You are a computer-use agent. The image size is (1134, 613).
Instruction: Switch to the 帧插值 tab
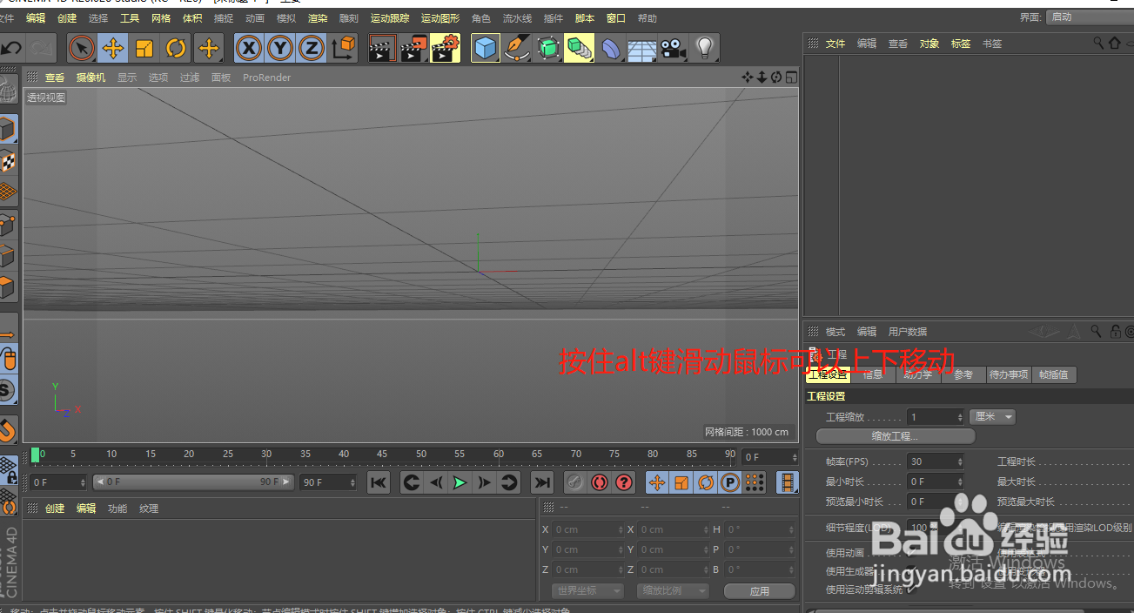(x=1055, y=374)
